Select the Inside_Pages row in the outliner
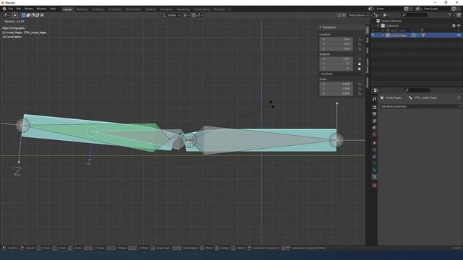This screenshot has width=463, height=260. pos(417,35)
